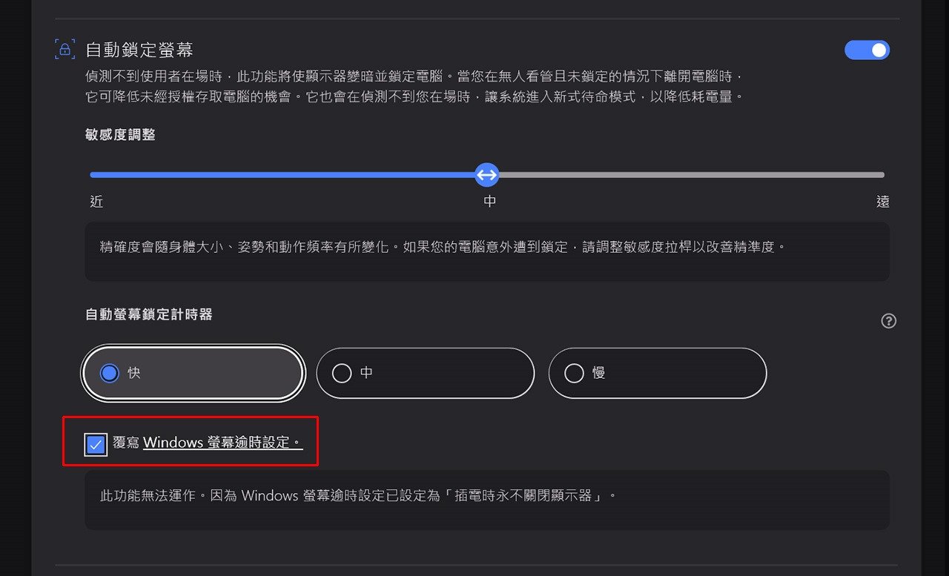Click the 遠 label under the slider
949x576 pixels.
882,202
